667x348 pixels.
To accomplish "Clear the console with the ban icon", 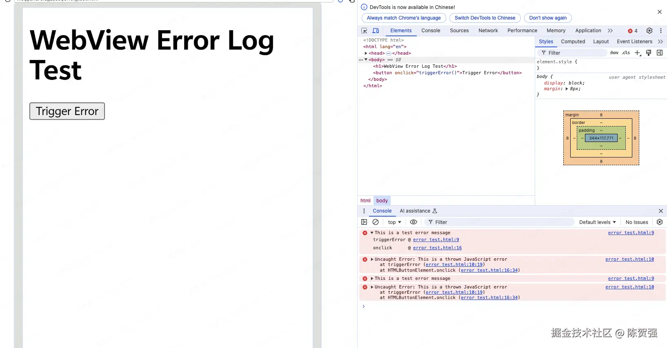I will point(376,222).
